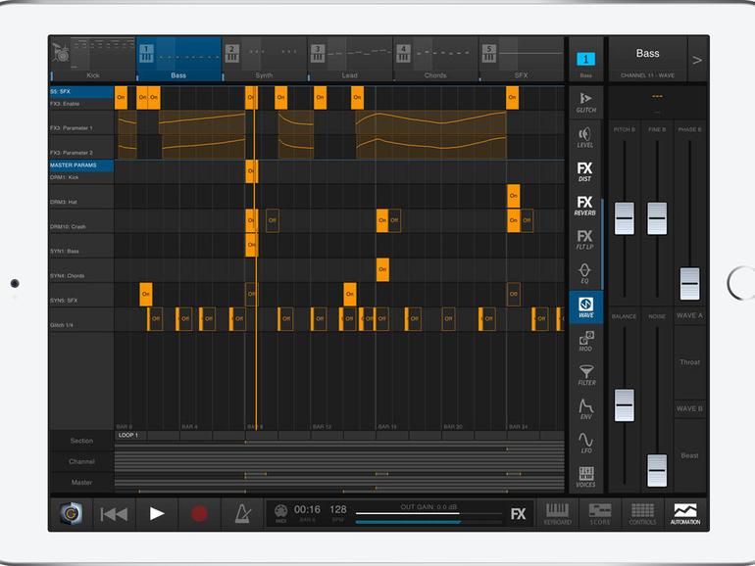Click the Pitch B slider handle
Viewport: 755px width, 566px height.
pos(625,217)
